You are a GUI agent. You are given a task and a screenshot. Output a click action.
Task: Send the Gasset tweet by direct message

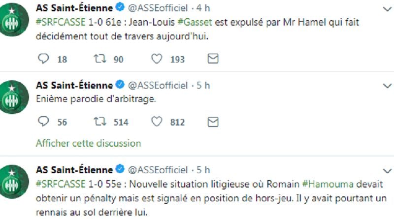click(x=213, y=59)
